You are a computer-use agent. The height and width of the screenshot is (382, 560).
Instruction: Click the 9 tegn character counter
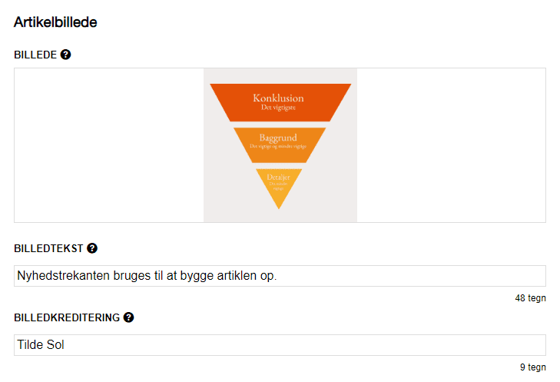pyautogui.click(x=532, y=367)
